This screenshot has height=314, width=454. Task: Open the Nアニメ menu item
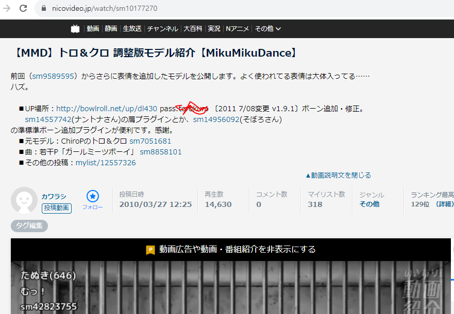(238, 29)
